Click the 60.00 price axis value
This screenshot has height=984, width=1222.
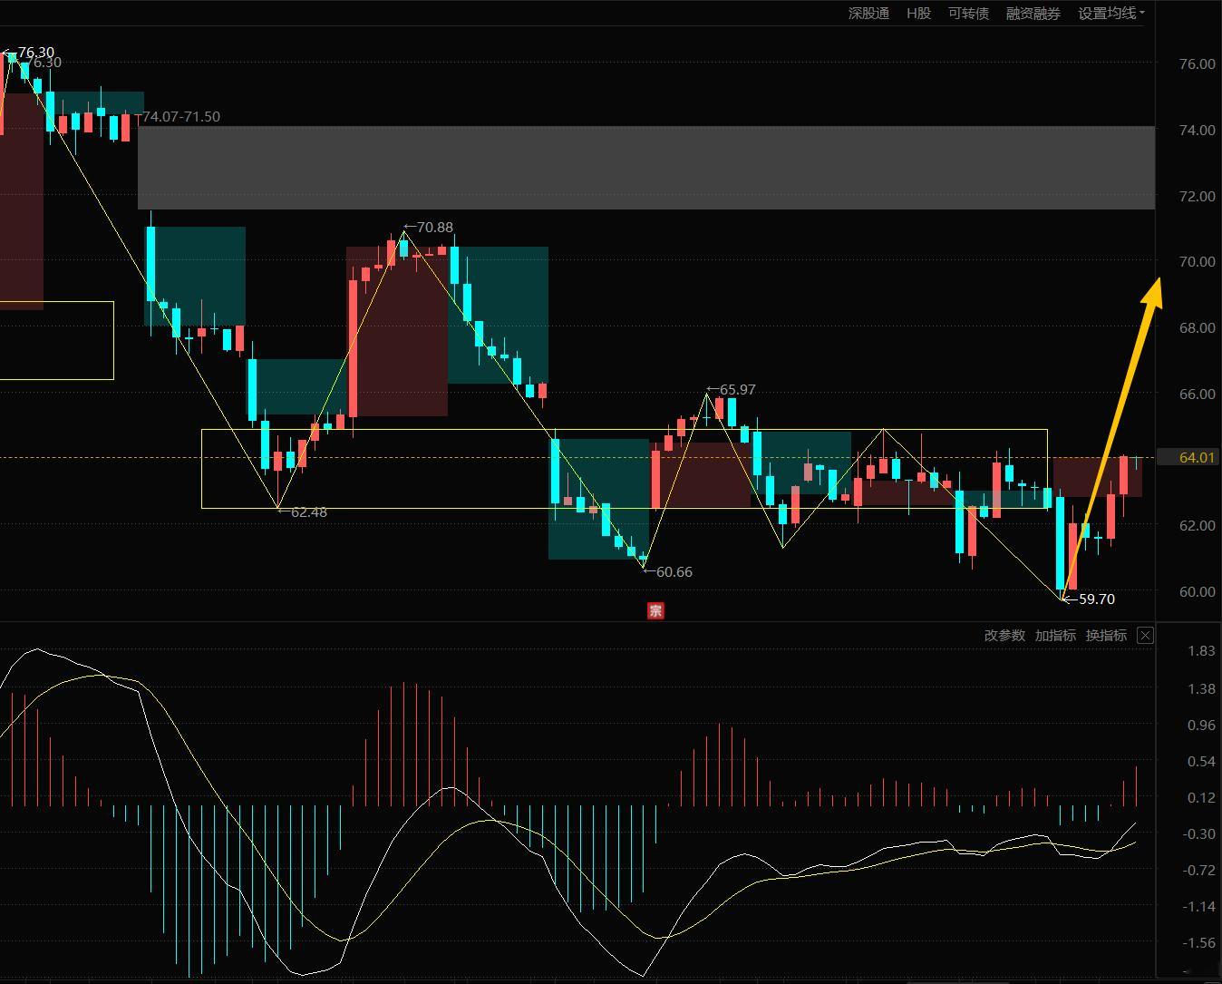pos(1197,591)
